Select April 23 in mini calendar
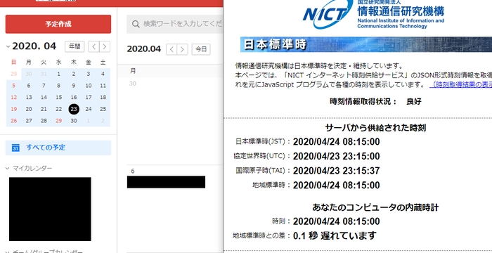492x253 pixels. point(74,109)
